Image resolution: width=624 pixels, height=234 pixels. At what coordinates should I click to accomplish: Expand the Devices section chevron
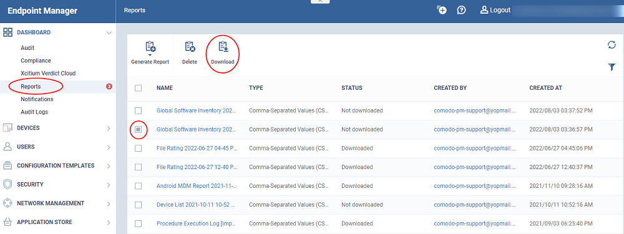[x=109, y=128]
